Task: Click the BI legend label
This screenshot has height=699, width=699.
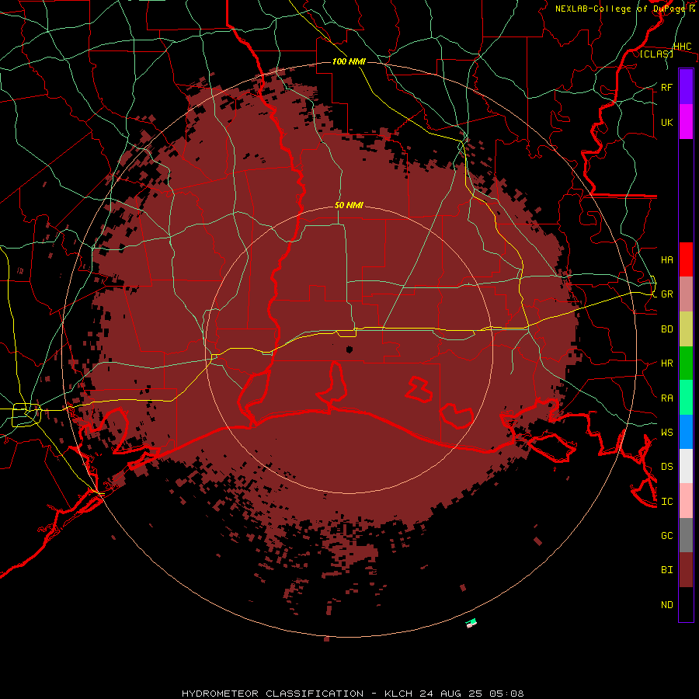Action: 666,570
